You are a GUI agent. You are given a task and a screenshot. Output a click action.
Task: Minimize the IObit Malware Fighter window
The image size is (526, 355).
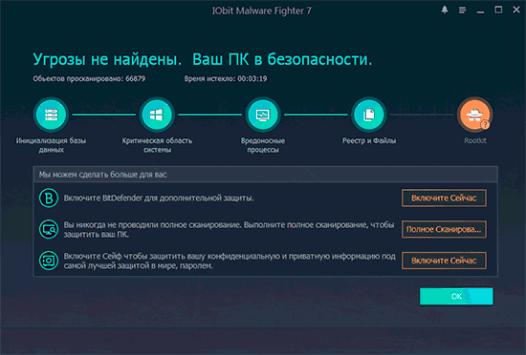point(480,12)
